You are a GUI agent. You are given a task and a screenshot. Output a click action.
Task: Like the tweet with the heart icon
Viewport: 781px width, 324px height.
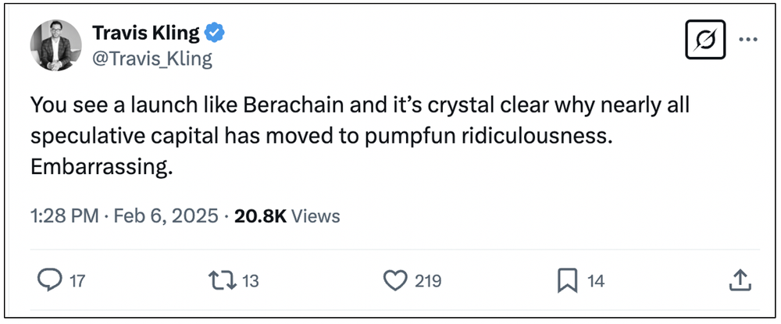tap(396, 280)
